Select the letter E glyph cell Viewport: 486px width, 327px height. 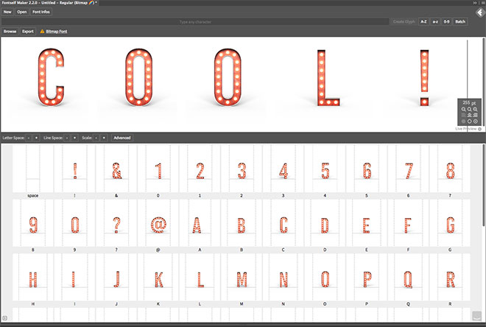pos(367,223)
